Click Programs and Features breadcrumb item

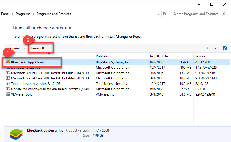coord(54,14)
